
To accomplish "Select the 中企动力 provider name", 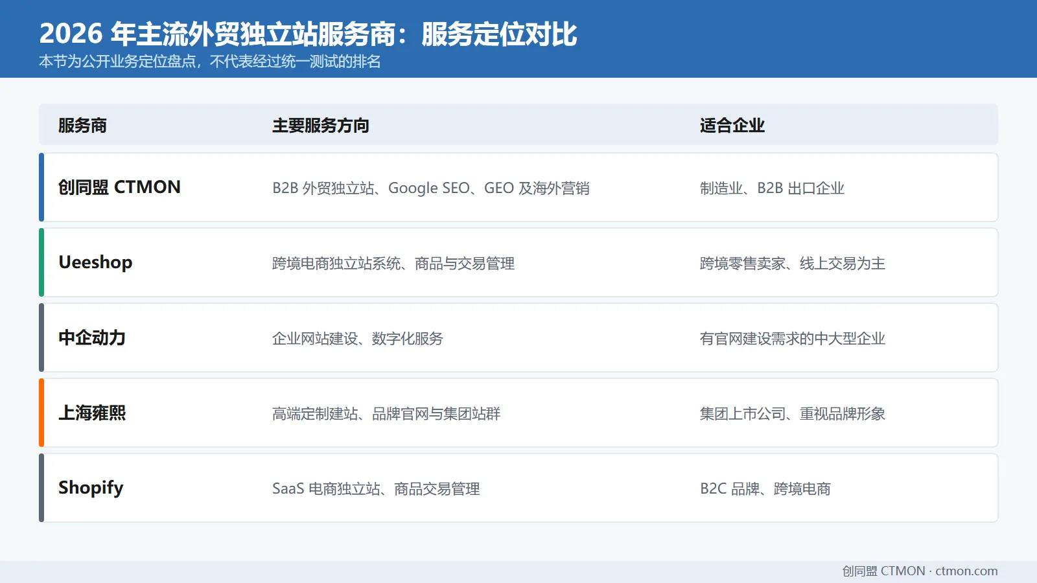I will pyautogui.click(x=92, y=337).
